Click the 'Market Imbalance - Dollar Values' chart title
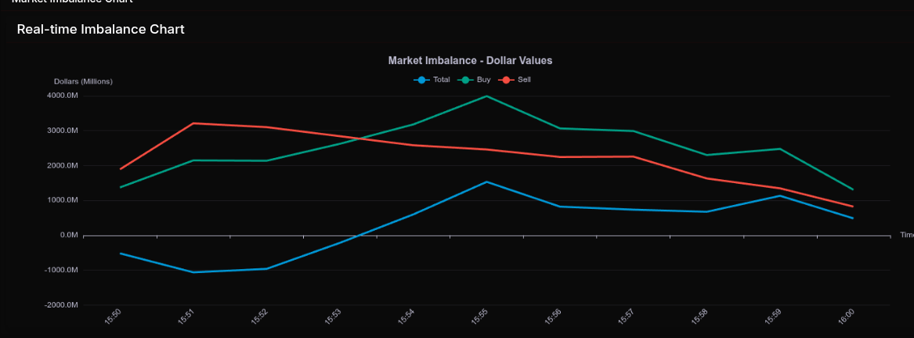 coord(470,60)
